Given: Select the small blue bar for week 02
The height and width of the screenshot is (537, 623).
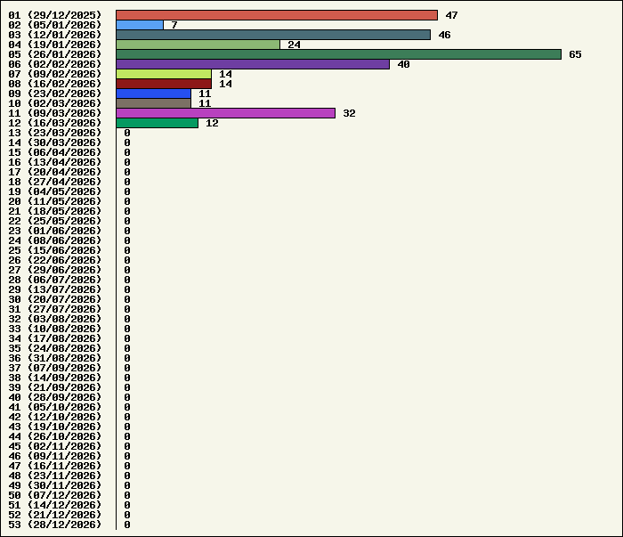Looking at the screenshot, I should pos(140,25).
